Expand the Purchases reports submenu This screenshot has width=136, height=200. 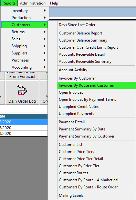tap(25, 60)
